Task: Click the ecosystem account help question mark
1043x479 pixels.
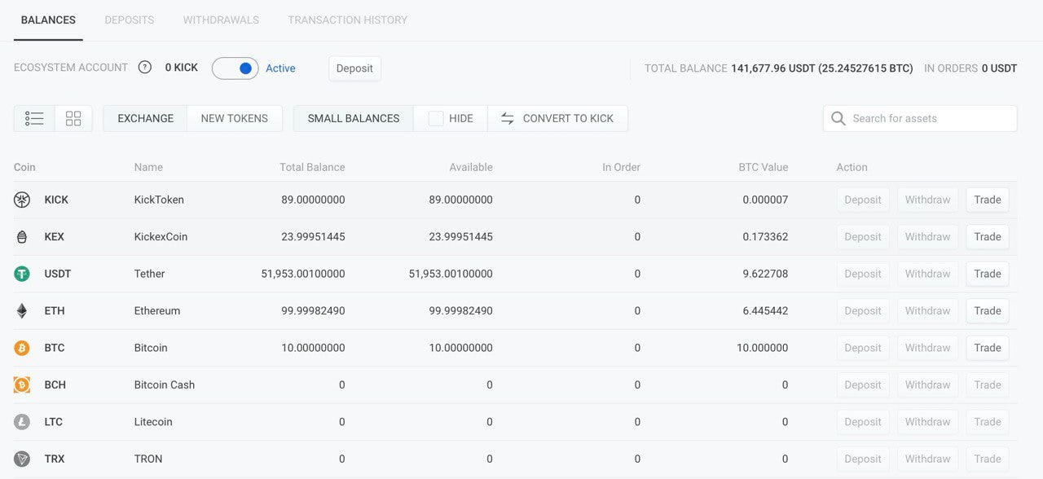Action: point(145,68)
